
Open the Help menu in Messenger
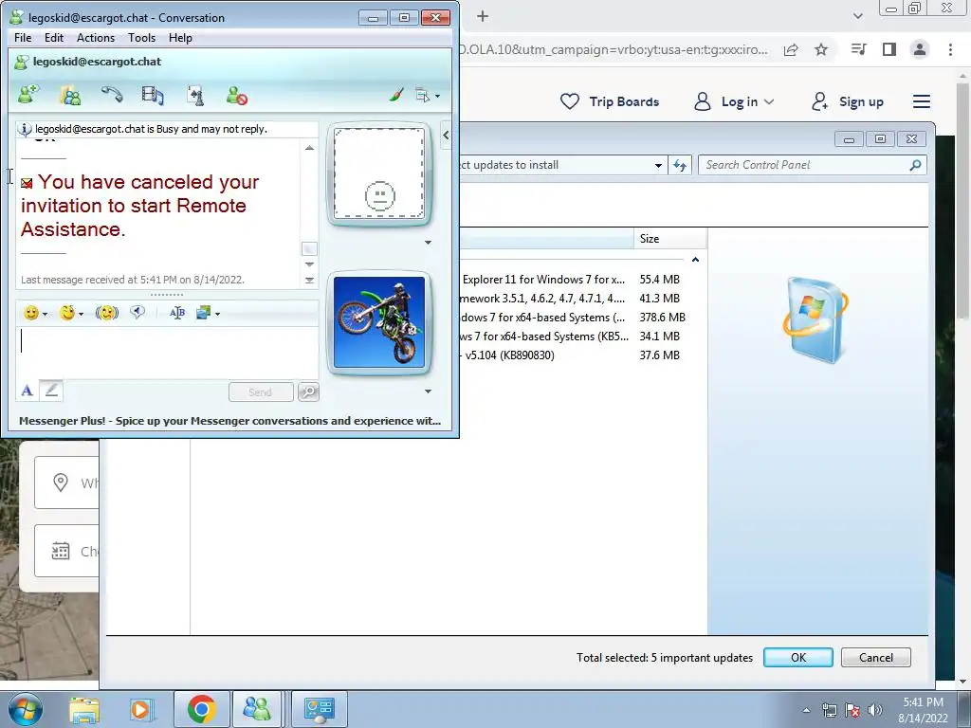[180, 38]
